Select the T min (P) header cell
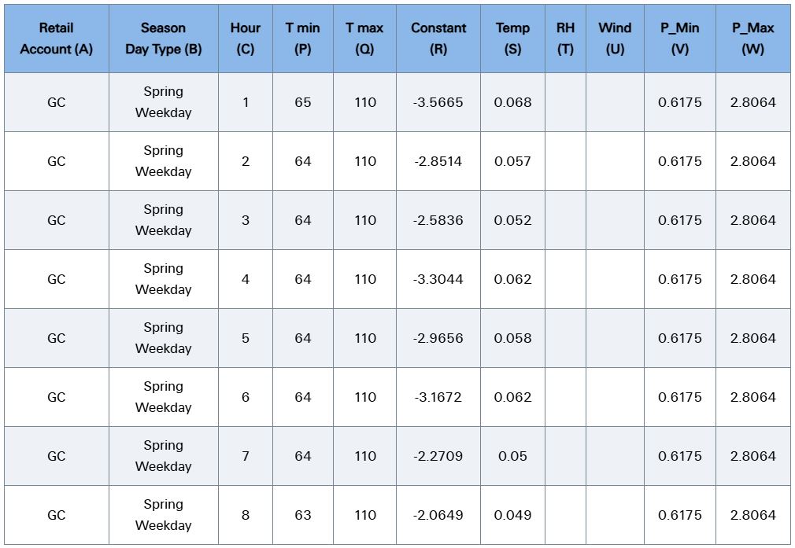The height and width of the screenshot is (548, 795). (303, 39)
